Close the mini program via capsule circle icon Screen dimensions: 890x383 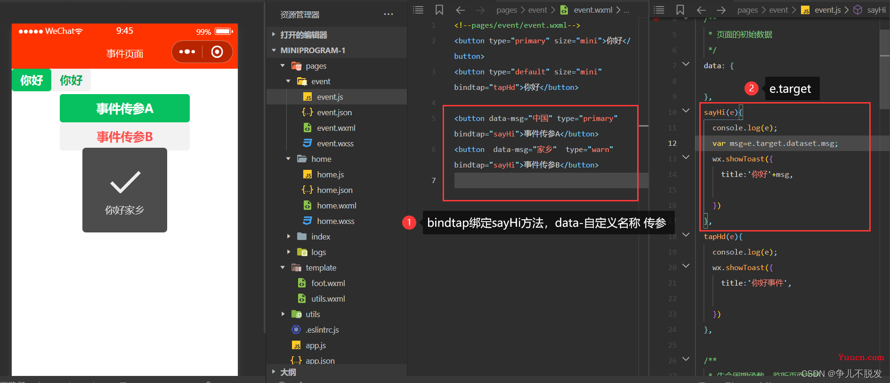217,52
